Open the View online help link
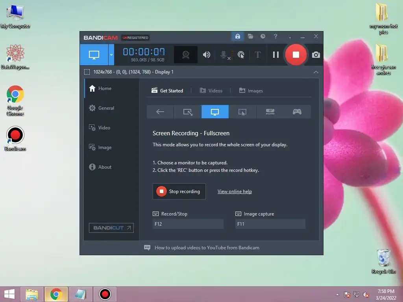The image size is (403, 302). click(235, 192)
